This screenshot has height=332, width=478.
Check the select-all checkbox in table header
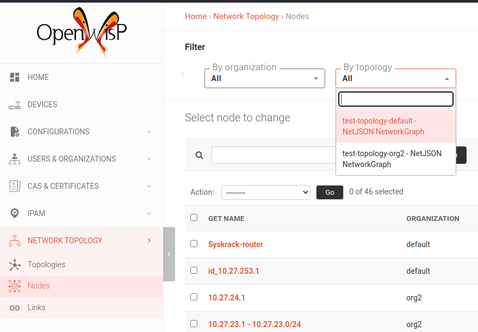194,217
